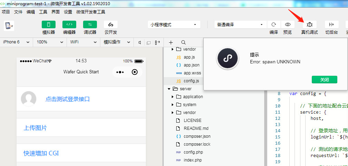This screenshot has width=348, height=166.
Task: Open the 普通编译 compile mode dropdown
Action: tap(241, 24)
